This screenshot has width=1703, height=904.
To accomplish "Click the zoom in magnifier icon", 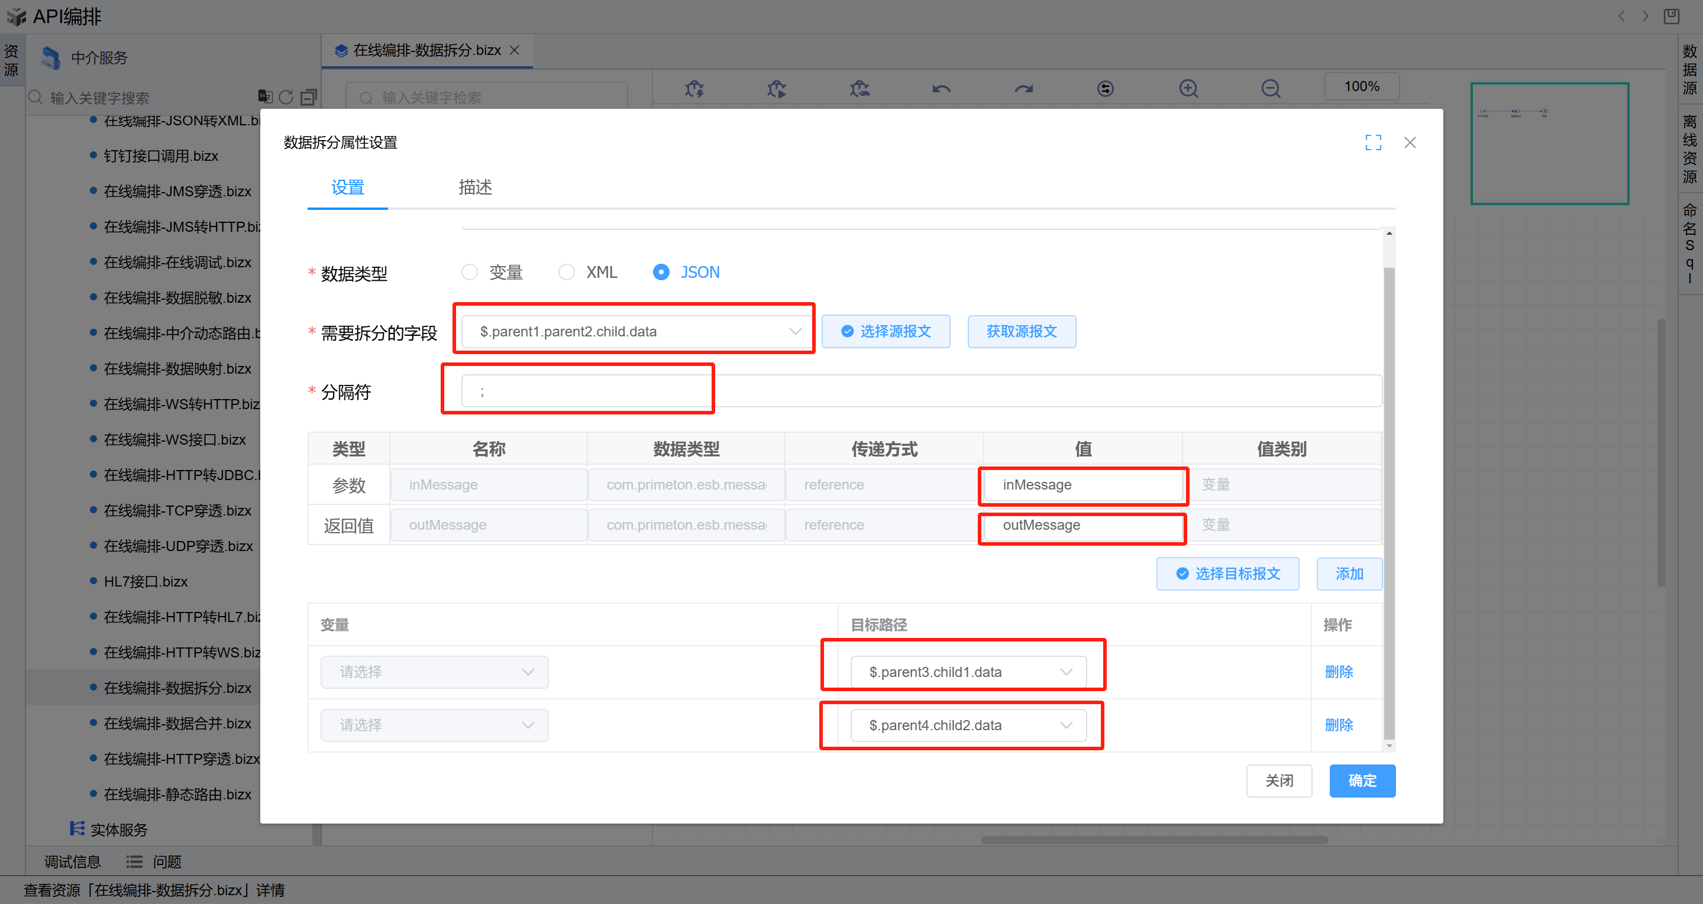I will [x=1188, y=89].
